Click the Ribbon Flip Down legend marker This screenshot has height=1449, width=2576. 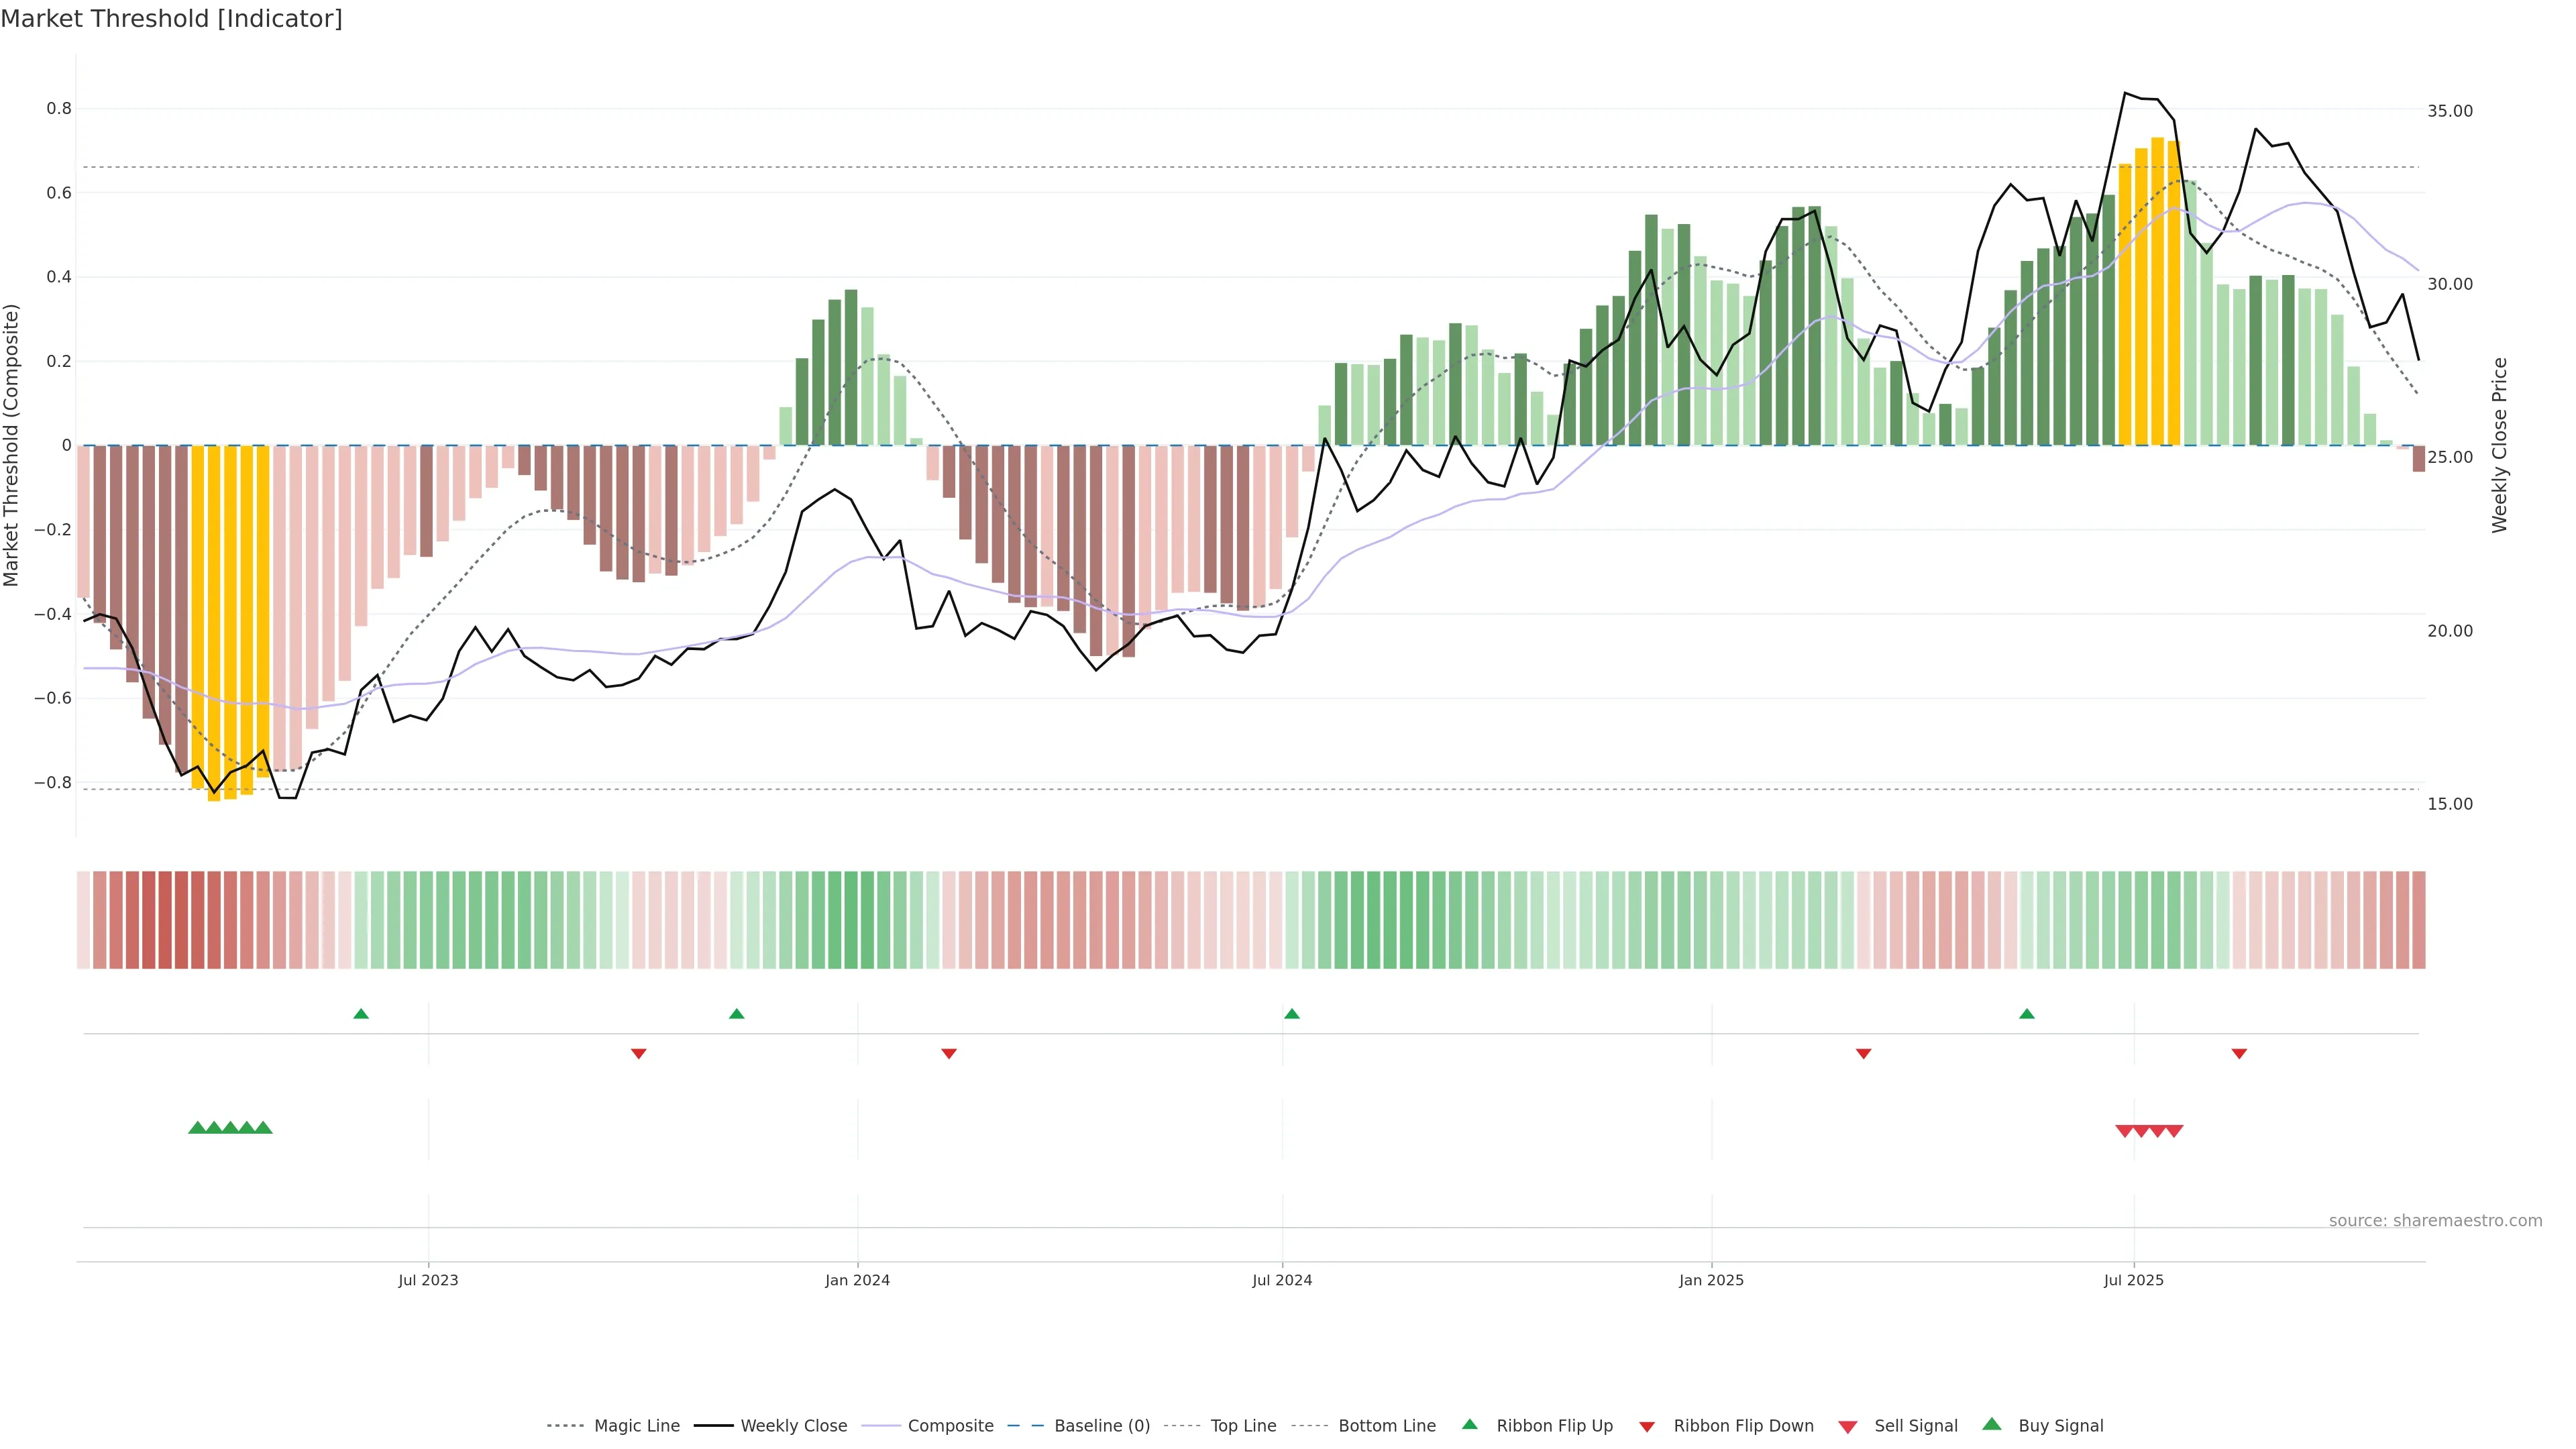point(1647,1427)
